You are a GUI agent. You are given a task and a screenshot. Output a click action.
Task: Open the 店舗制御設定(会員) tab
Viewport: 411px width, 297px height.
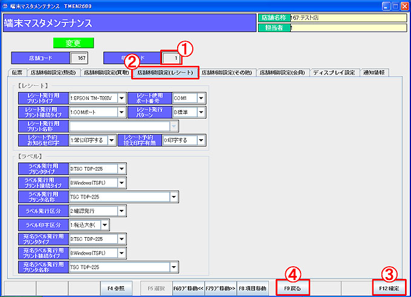(x=282, y=73)
